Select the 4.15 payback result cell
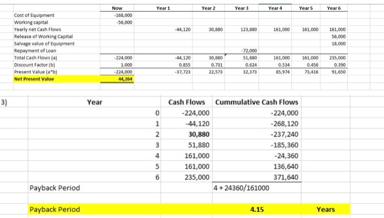 point(257,209)
